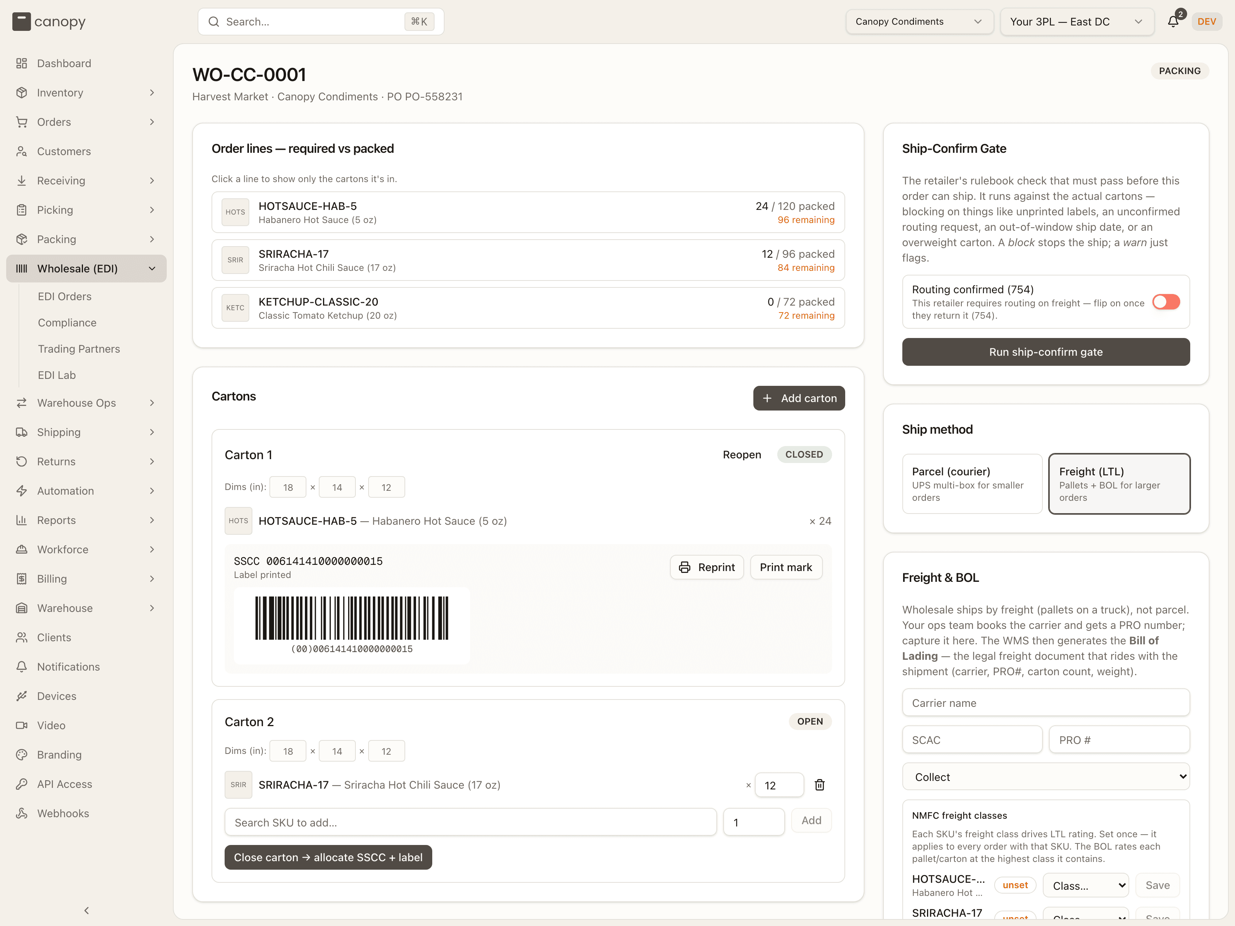Close carton and allocate SSCC label
Viewport: 1235px width, 926px height.
pyautogui.click(x=328, y=857)
